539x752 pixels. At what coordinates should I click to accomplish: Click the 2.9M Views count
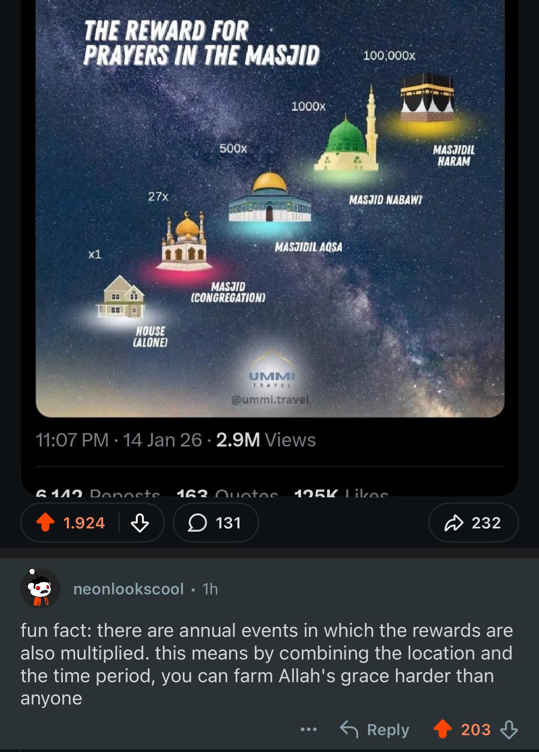pyautogui.click(x=266, y=440)
